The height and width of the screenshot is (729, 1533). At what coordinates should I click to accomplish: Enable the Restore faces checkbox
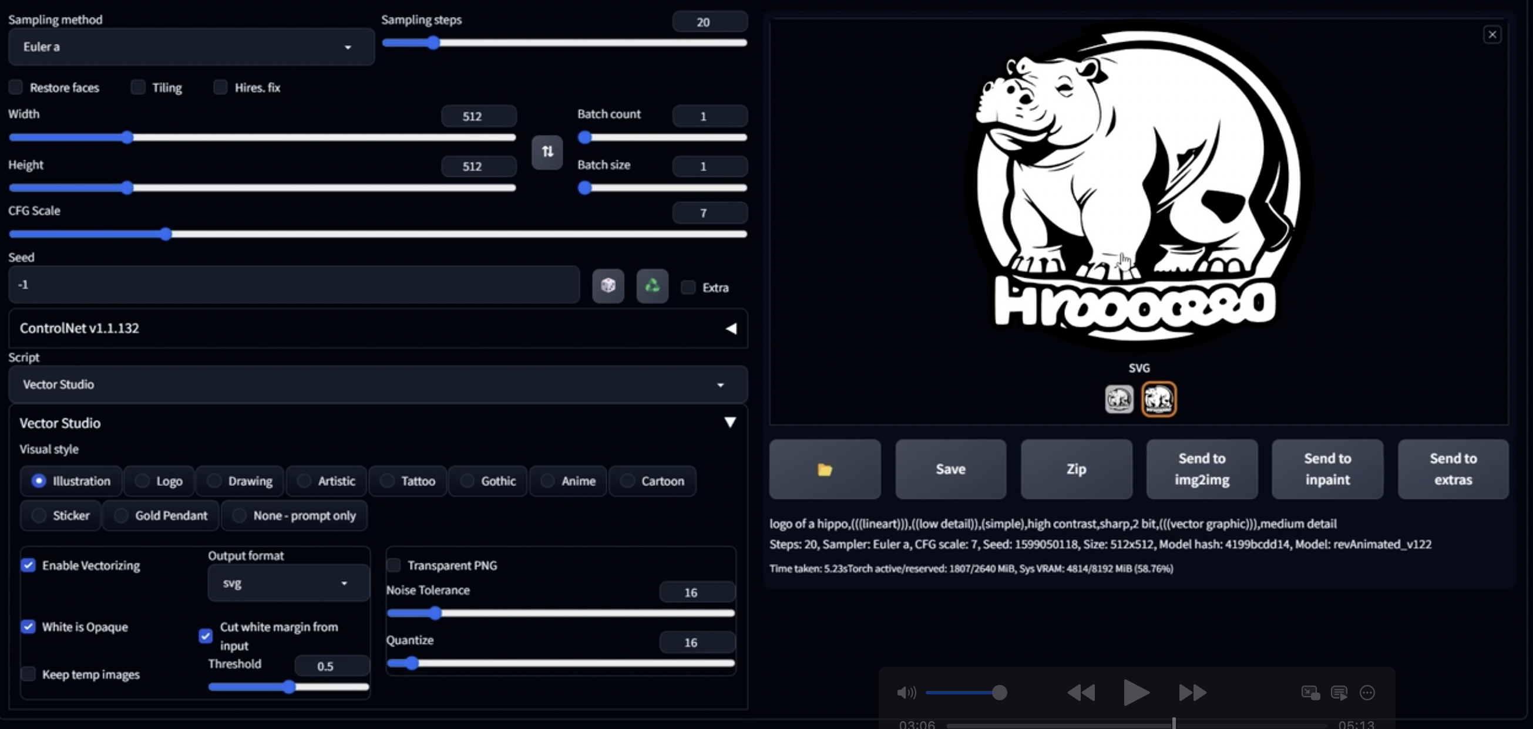[16, 87]
